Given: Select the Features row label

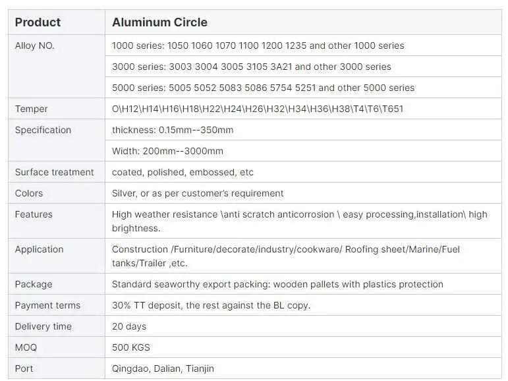Looking at the screenshot, I should pyautogui.click(x=34, y=214).
